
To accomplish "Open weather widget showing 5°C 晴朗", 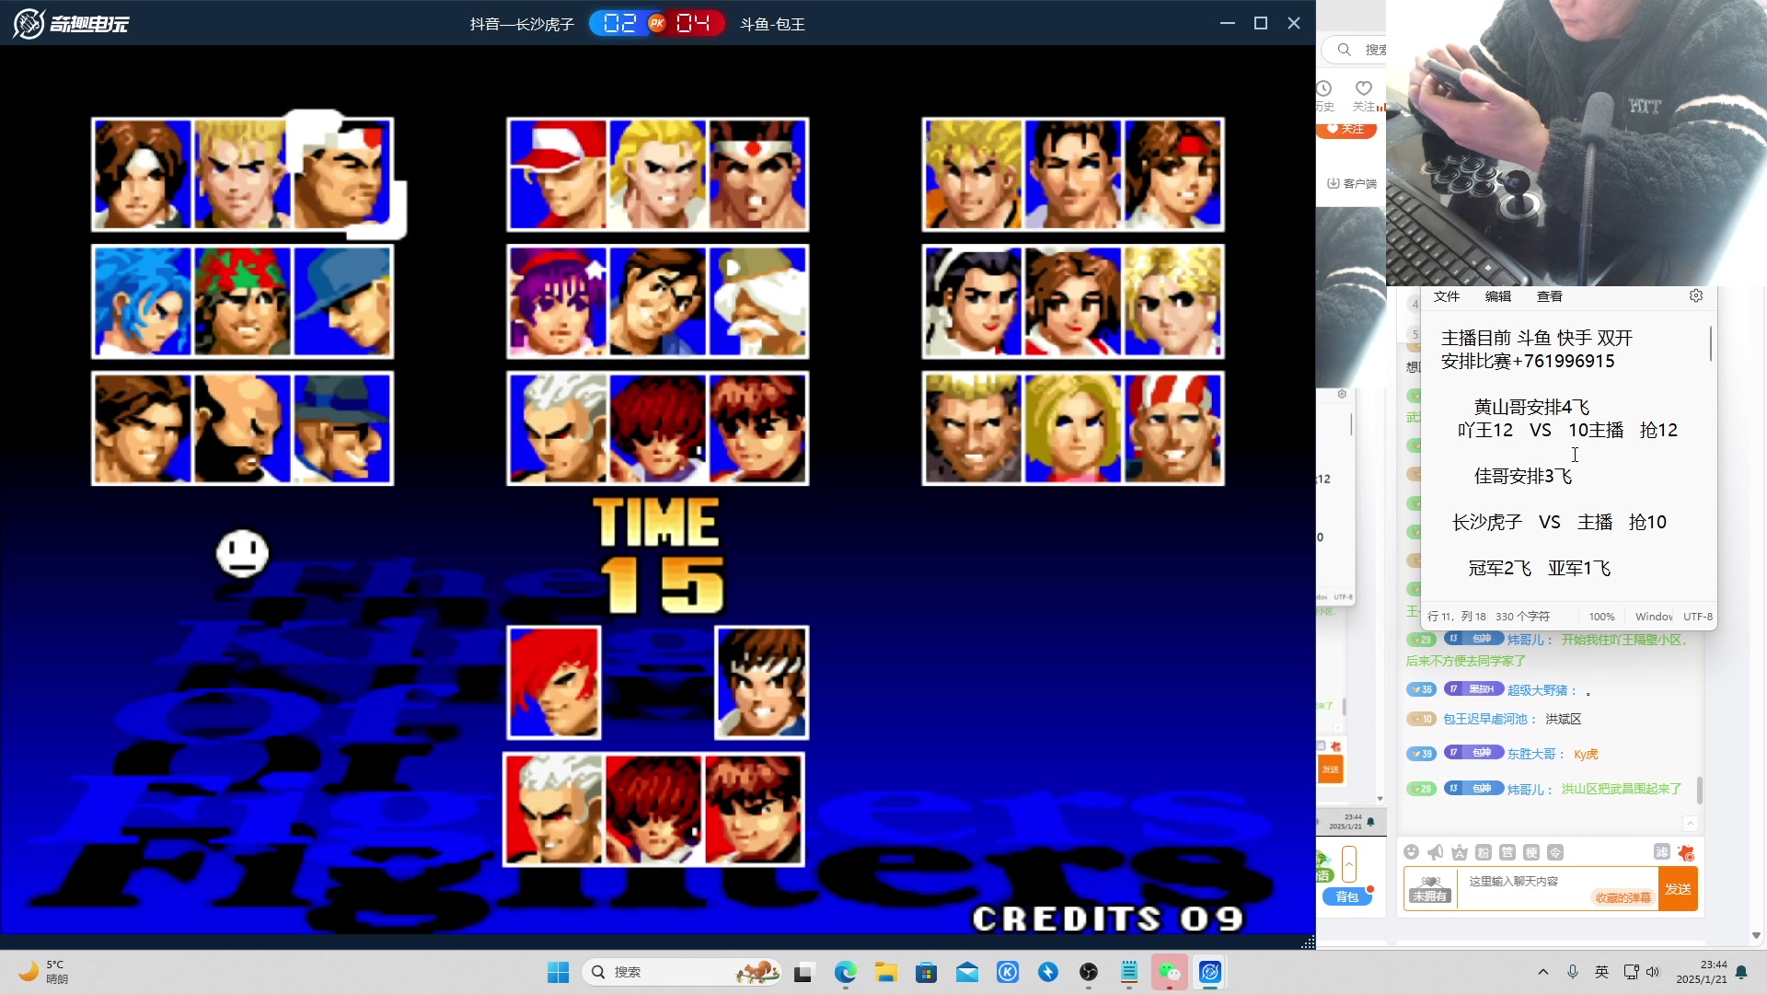I will 44,972.
